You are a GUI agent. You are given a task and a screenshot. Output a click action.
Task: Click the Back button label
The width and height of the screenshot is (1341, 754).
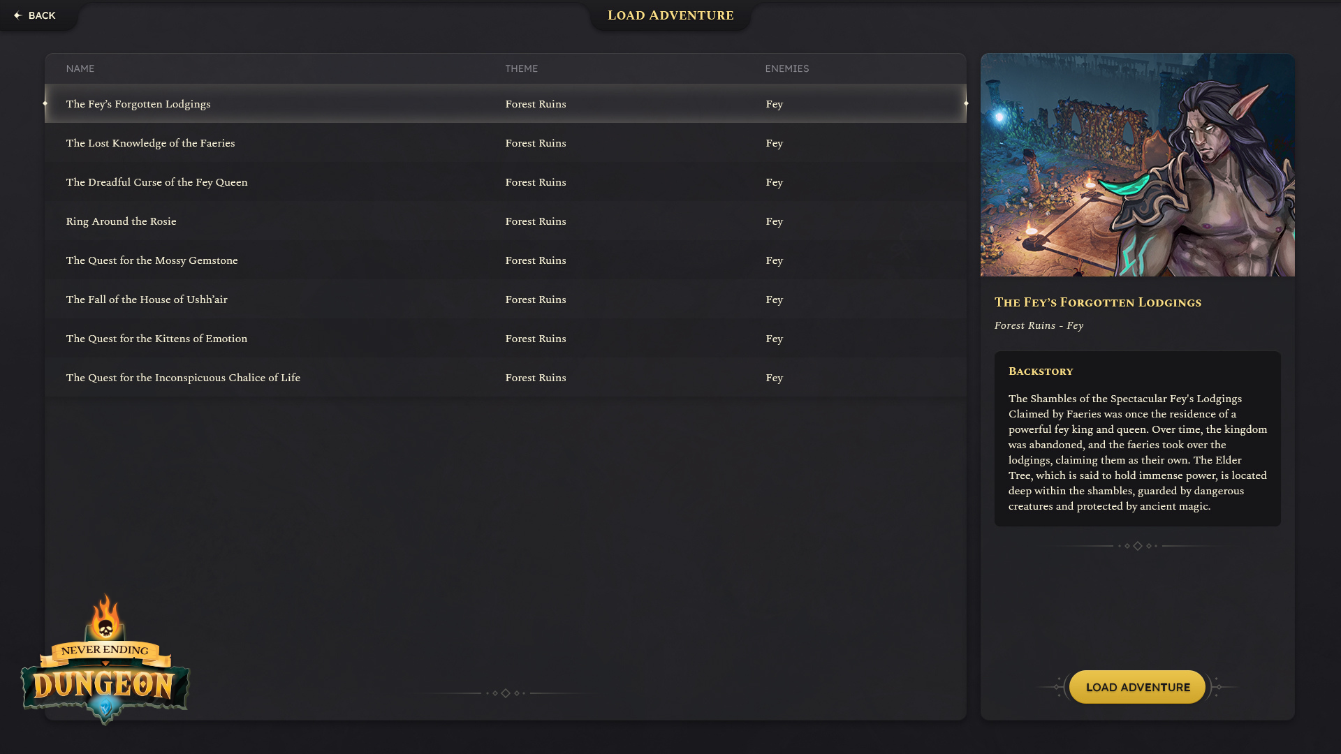point(42,15)
